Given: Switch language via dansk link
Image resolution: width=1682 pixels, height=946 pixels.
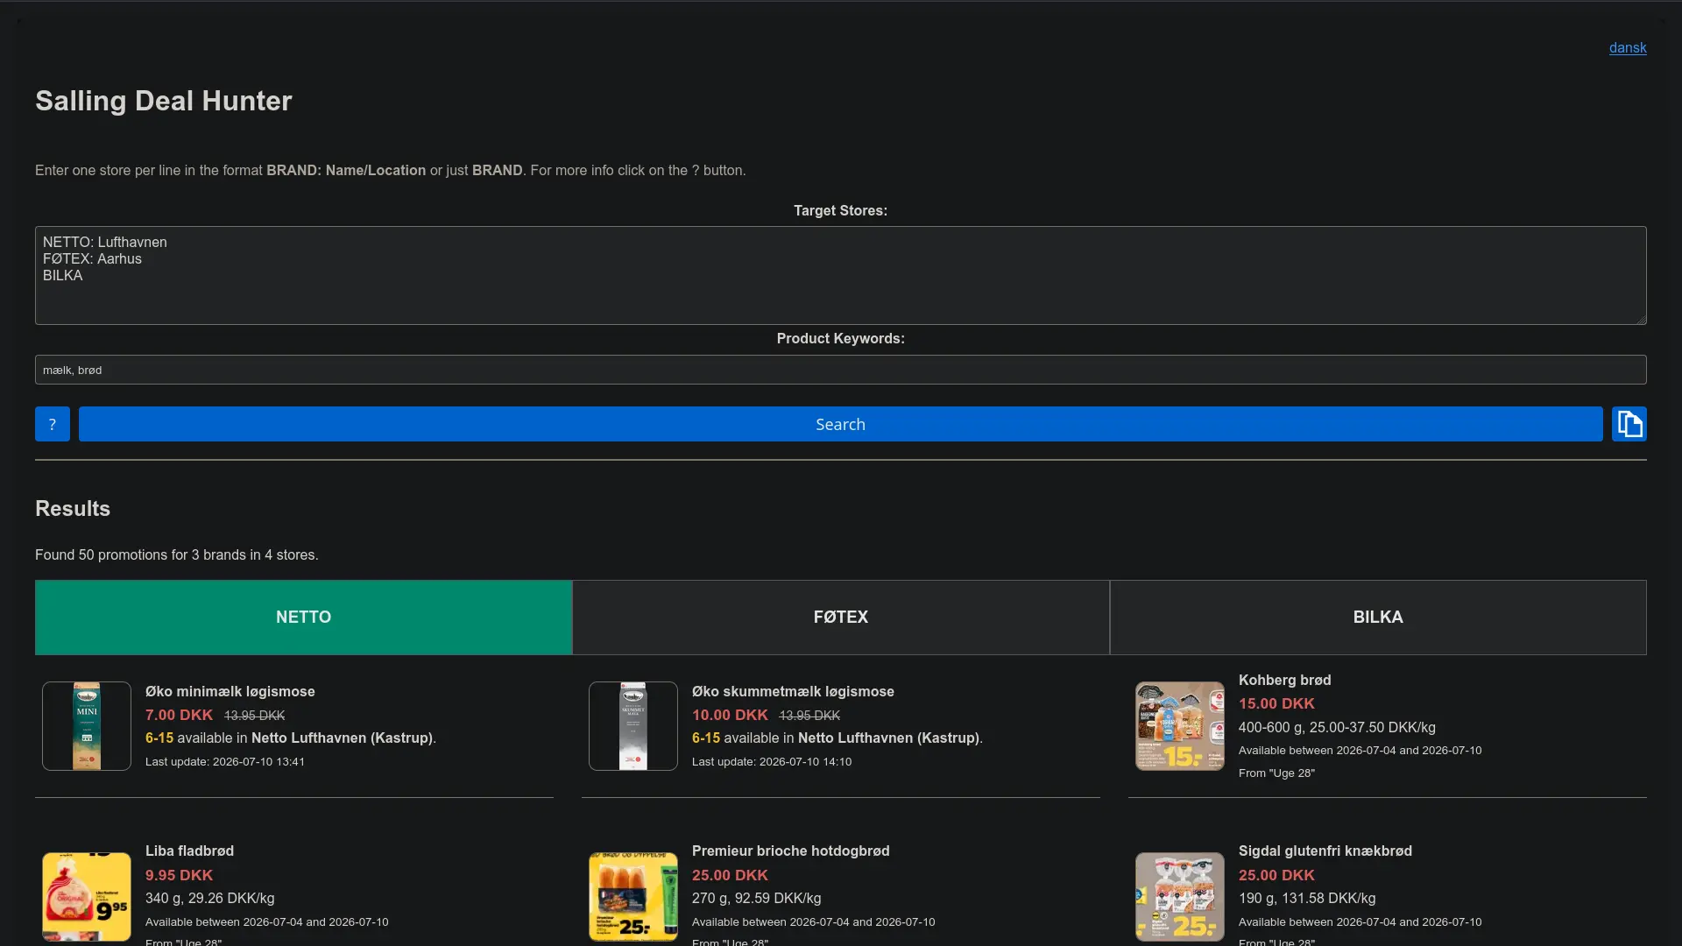Looking at the screenshot, I should (1628, 48).
